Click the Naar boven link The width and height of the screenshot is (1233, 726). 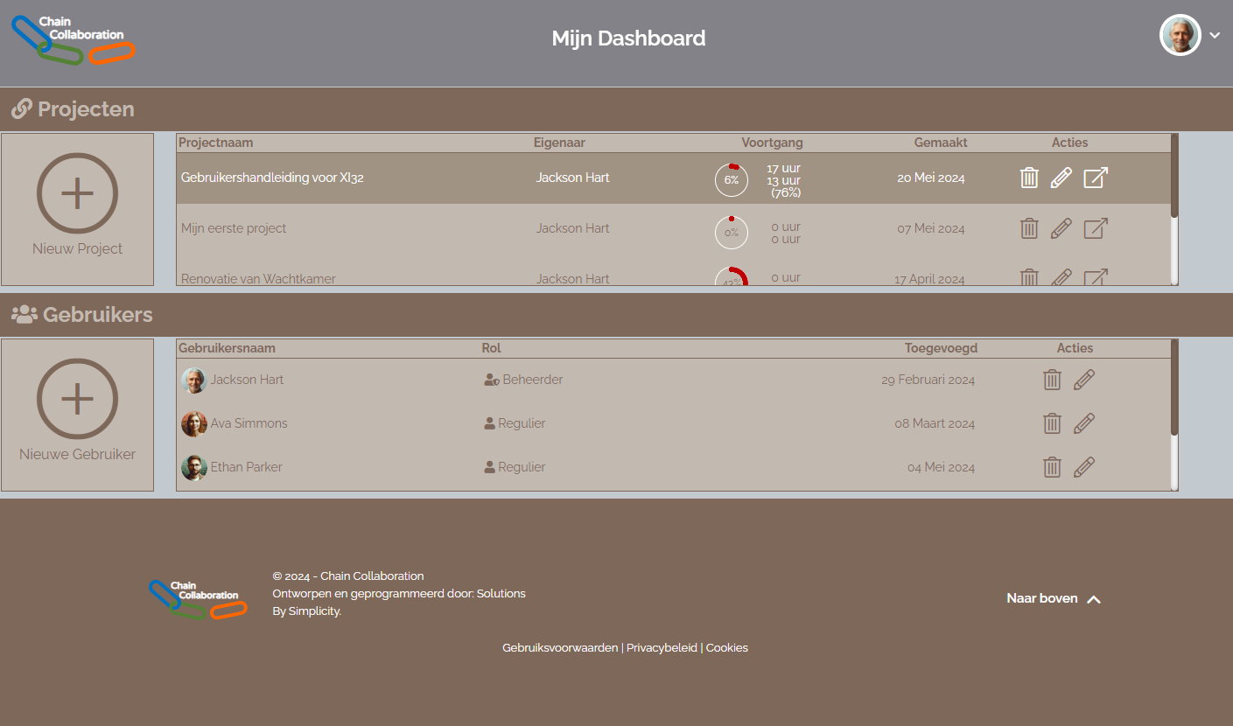point(1041,598)
